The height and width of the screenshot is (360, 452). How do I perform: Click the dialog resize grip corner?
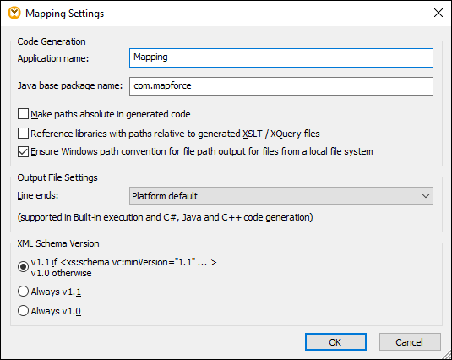447,355
